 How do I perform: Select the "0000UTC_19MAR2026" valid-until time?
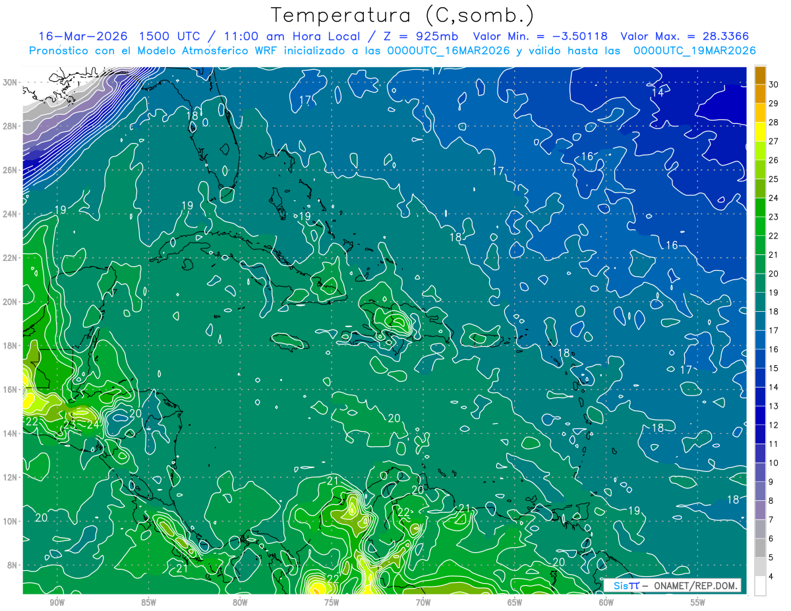click(x=694, y=50)
